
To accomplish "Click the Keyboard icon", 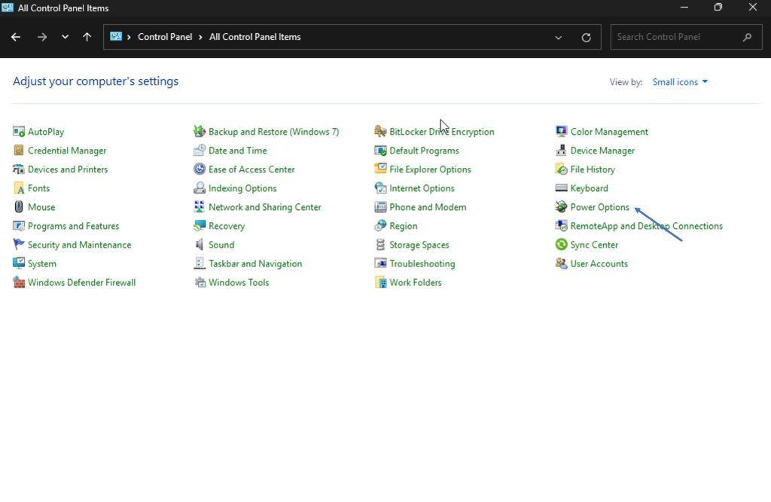I will [x=561, y=188].
